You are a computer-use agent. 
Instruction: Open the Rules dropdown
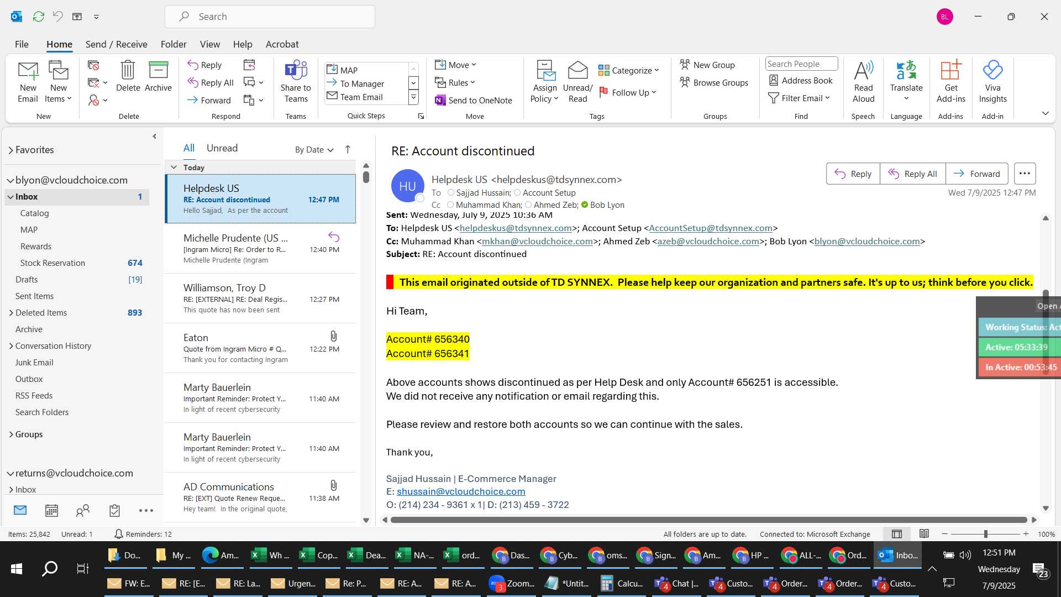click(x=455, y=82)
